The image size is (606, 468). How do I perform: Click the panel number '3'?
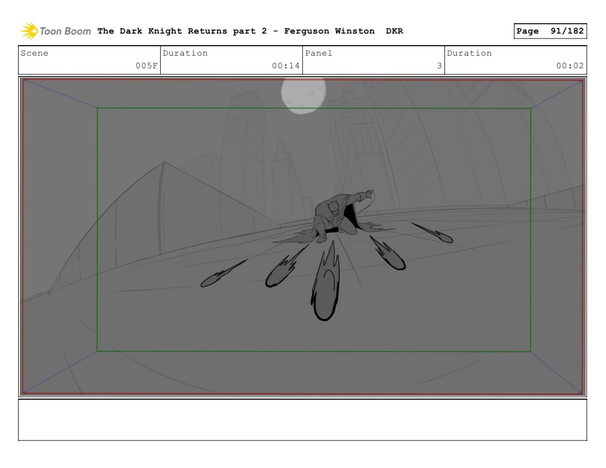pyautogui.click(x=439, y=66)
